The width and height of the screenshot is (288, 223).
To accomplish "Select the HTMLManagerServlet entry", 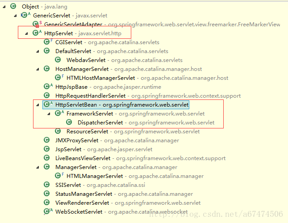I will click(x=135, y=176).
